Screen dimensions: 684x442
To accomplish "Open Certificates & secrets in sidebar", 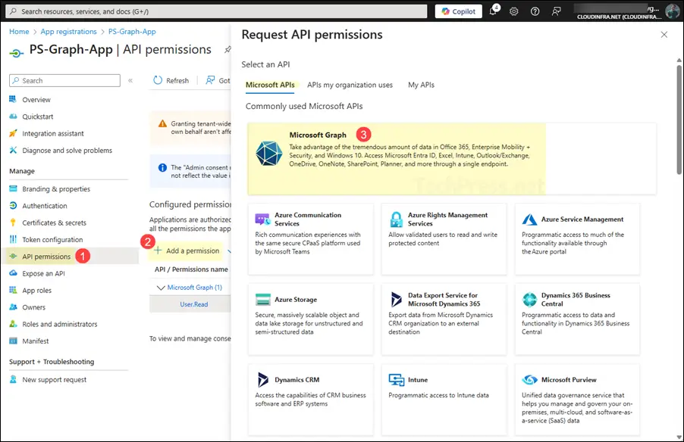I will [54, 223].
